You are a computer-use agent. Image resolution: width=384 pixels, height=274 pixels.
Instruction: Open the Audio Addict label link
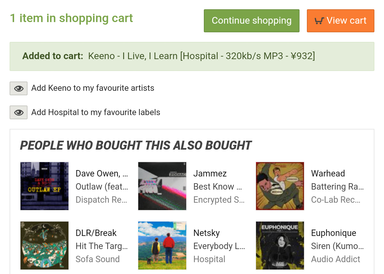click(x=336, y=259)
